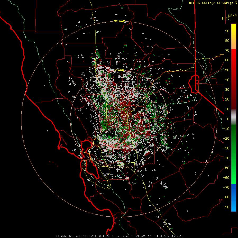238x238 pixels.
Task: Click the 60 scale label
Action: coord(227,60)
